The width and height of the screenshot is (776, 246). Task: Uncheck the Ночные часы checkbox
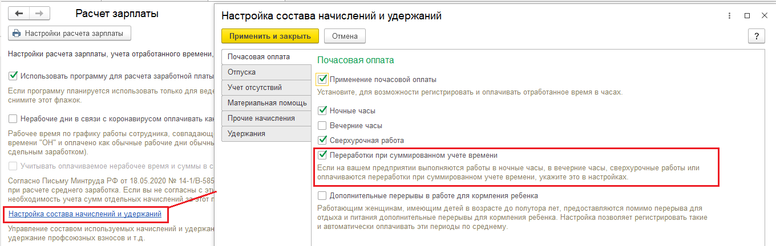(322, 110)
